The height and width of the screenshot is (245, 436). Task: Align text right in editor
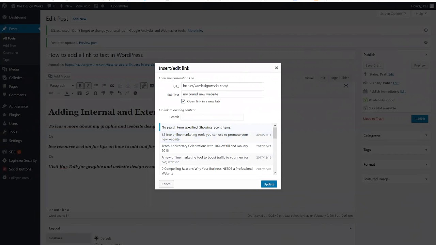pos(136,86)
